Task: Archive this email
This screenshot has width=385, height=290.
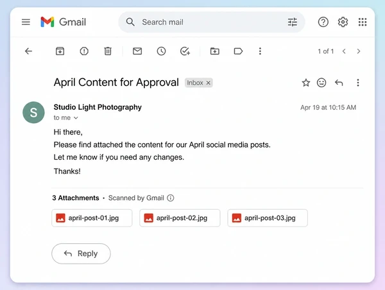Action: [60, 51]
